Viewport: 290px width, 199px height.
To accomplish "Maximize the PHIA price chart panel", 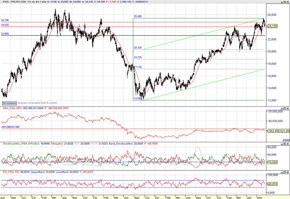I will (x=285, y=2).
